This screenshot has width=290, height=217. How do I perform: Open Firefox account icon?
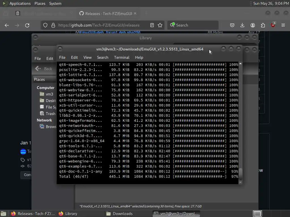(253, 25)
